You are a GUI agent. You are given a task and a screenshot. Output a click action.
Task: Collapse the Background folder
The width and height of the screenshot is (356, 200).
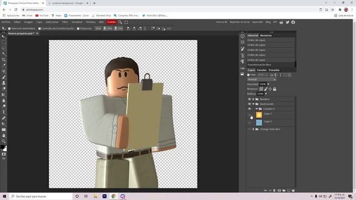coord(253,104)
